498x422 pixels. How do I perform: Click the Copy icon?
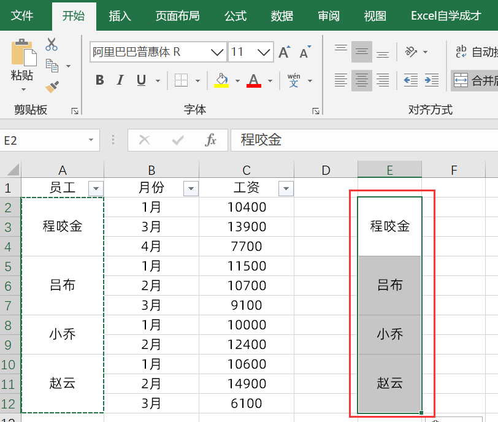point(52,66)
